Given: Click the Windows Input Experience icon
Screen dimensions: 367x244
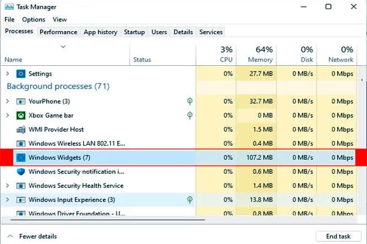Looking at the screenshot, I should (x=21, y=200).
